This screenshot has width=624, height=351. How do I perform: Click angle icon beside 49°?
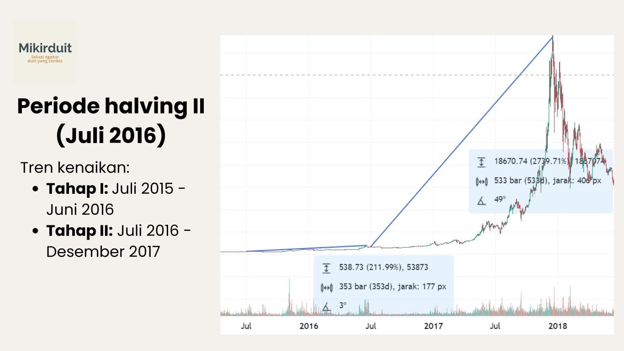(x=481, y=200)
